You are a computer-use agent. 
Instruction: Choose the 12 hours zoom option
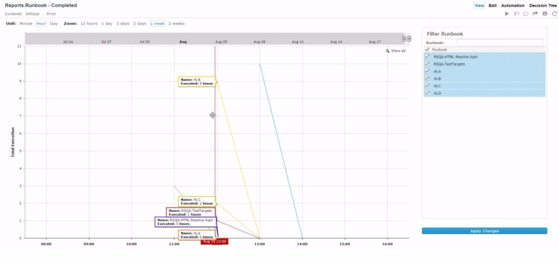point(89,24)
